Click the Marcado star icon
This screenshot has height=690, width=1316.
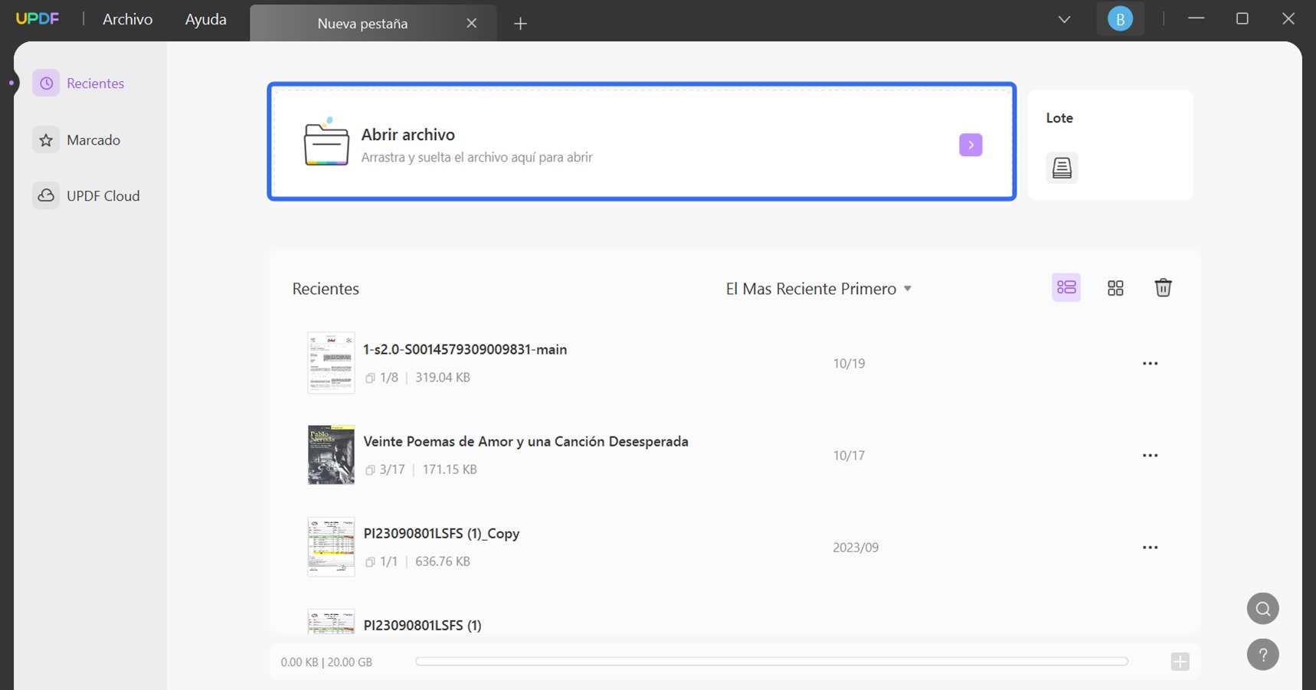click(x=46, y=140)
